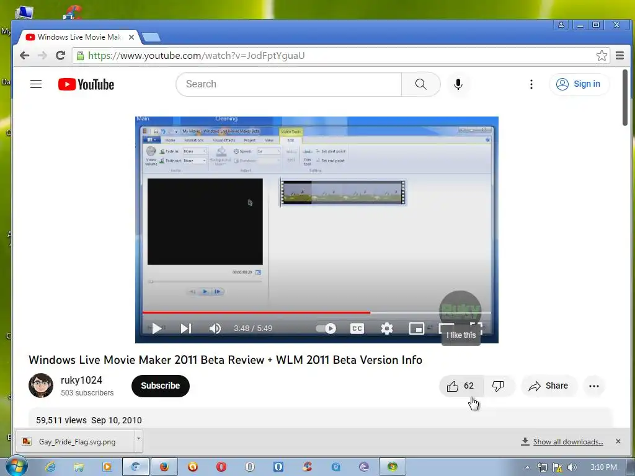Switch to theater mode
The height and width of the screenshot is (476, 635).
tap(446, 326)
